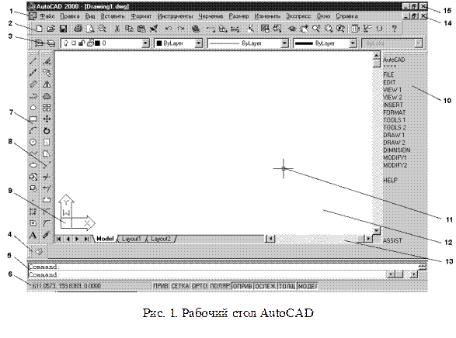Click the vertical scrollbar up arrow
The width and height of the screenshot is (456, 338).
click(376, 55)
